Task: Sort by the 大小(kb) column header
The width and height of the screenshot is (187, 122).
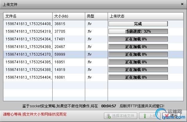Action: pyautogui.click(x=69, y=16)
